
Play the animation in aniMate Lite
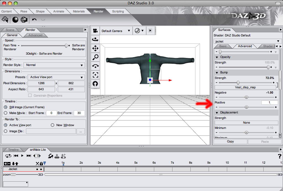point(22,156)
